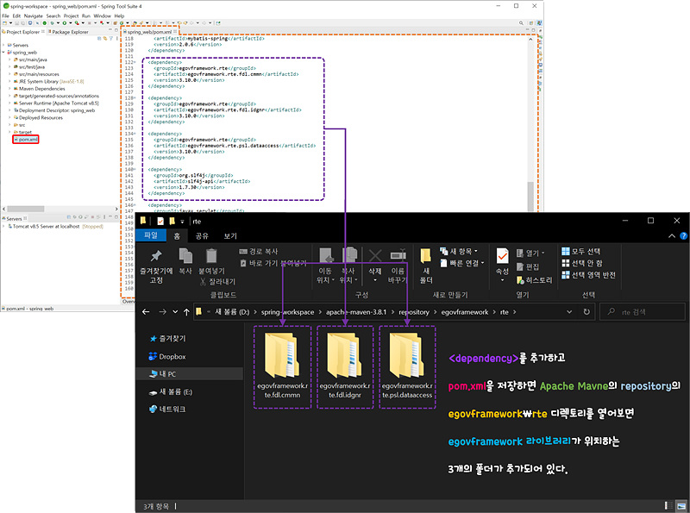The image size is (690, 513).
Task: Expand the Maven Dependencies node
Action: coord(9,89)
